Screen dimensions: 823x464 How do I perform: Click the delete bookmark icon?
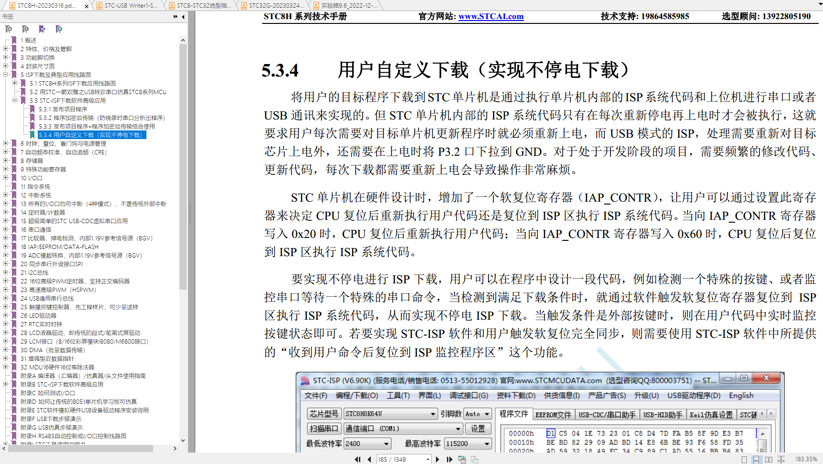[9, 30]
